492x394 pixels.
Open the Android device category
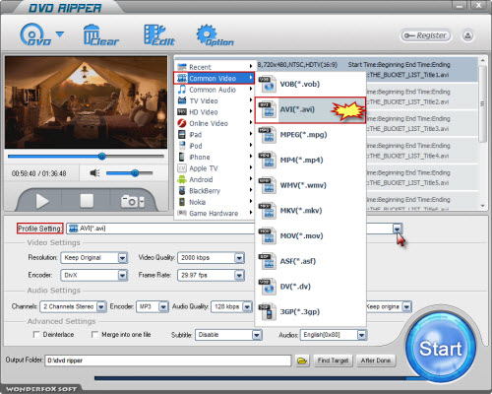pos(215,179)
